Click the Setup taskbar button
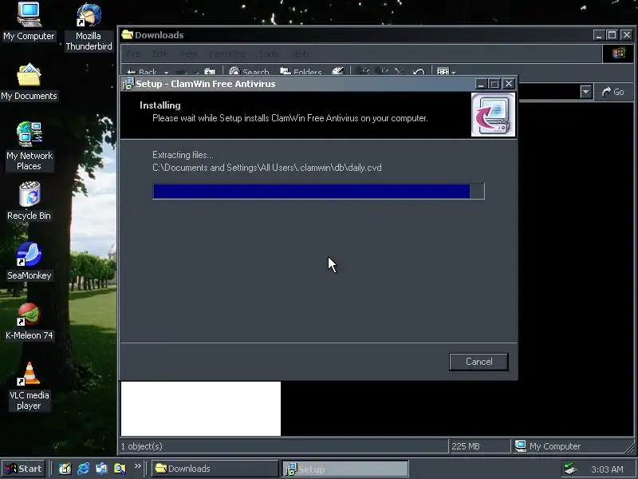 pyautogui.click(x=345, y=469)
